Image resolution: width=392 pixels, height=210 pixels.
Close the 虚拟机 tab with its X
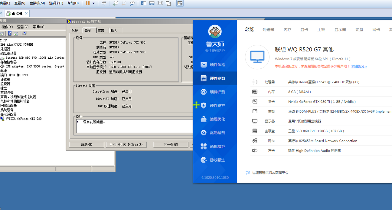pyautogui.click(x=26, y=13)
